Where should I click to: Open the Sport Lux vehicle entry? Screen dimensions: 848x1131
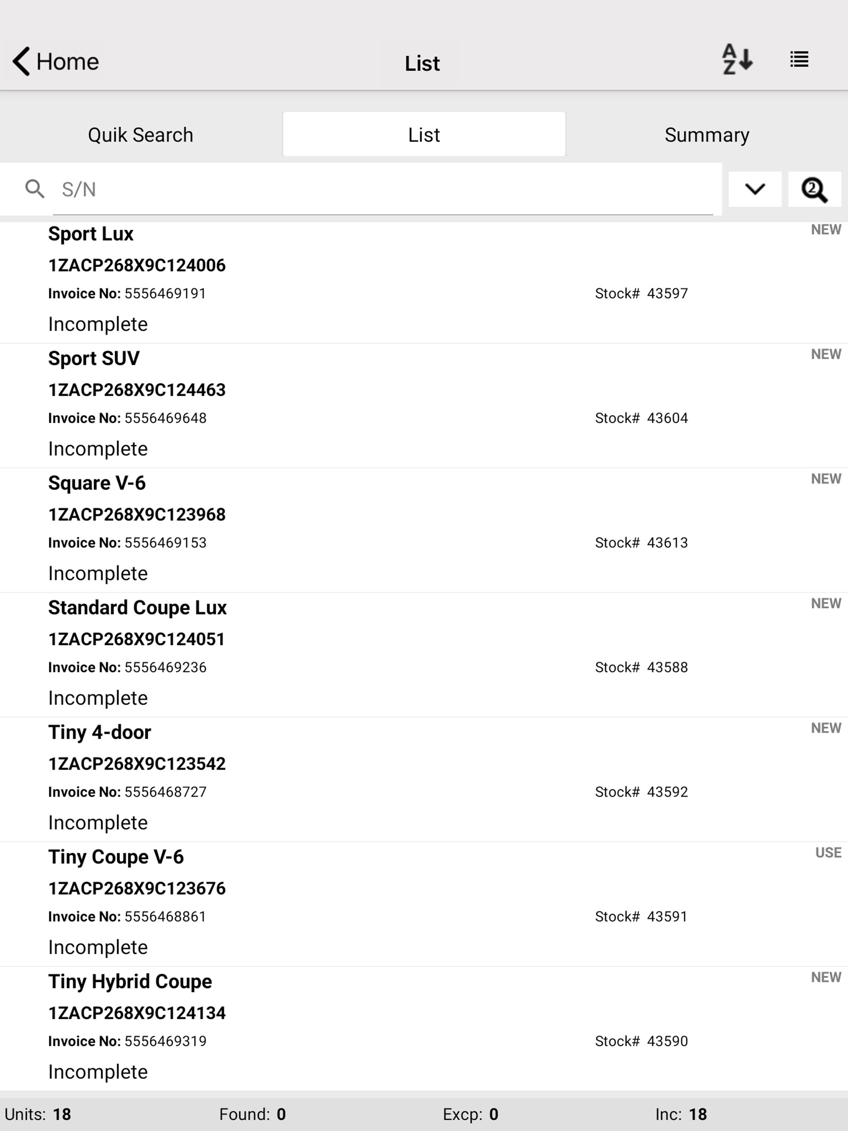coord(424,282)
